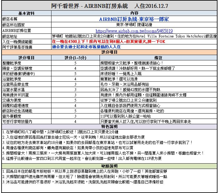This screenshot has width=220, height=193.
Task: Click the score cell for 可否行李寄放屋內
Action: 76,122
